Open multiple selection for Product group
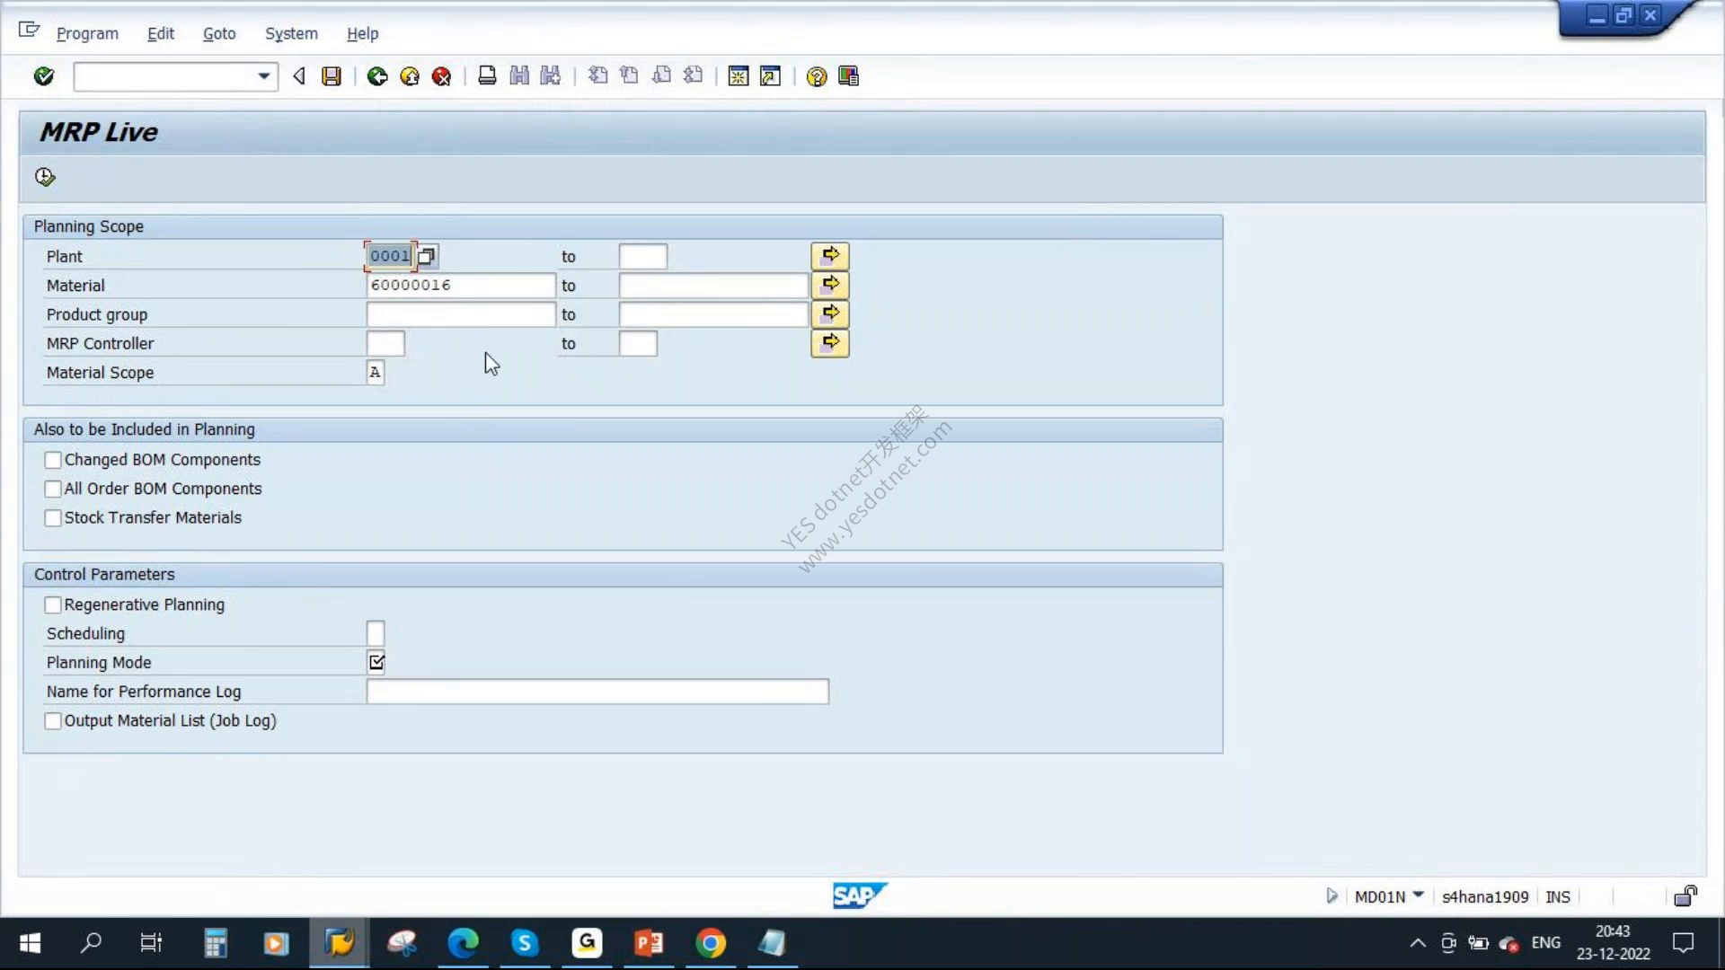The image size is (1725, 970). point(829,313)
